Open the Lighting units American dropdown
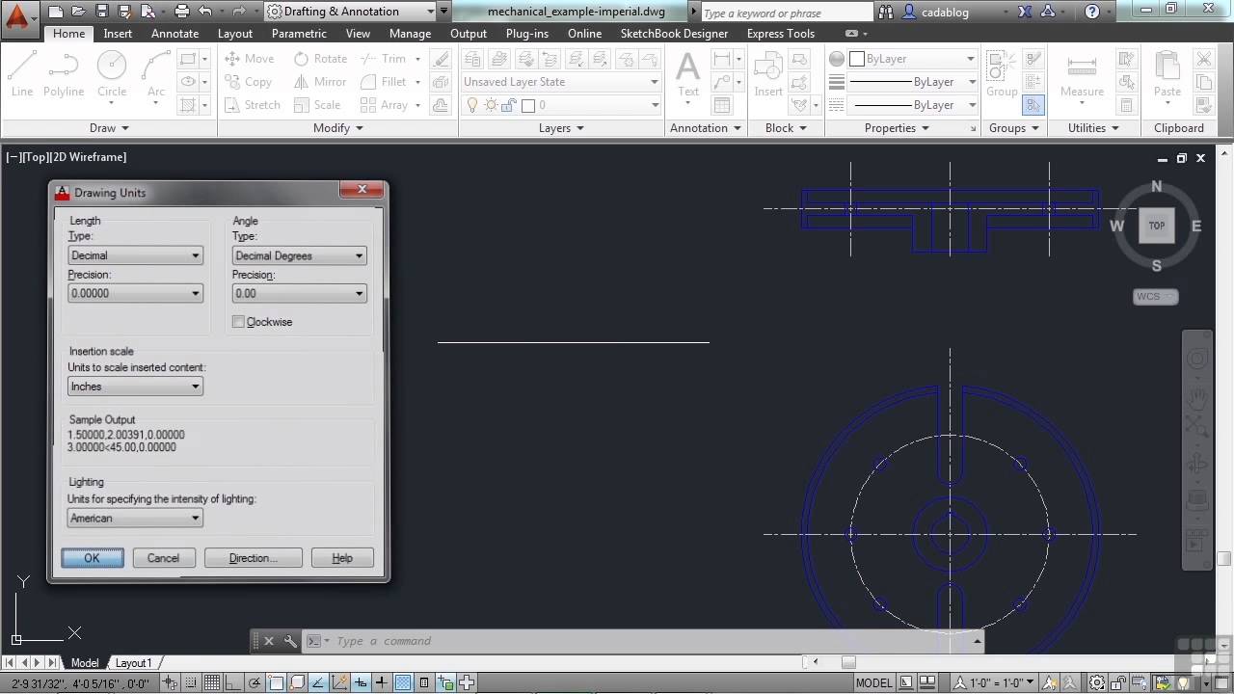 pyautogui.click(x=135, y=518)
